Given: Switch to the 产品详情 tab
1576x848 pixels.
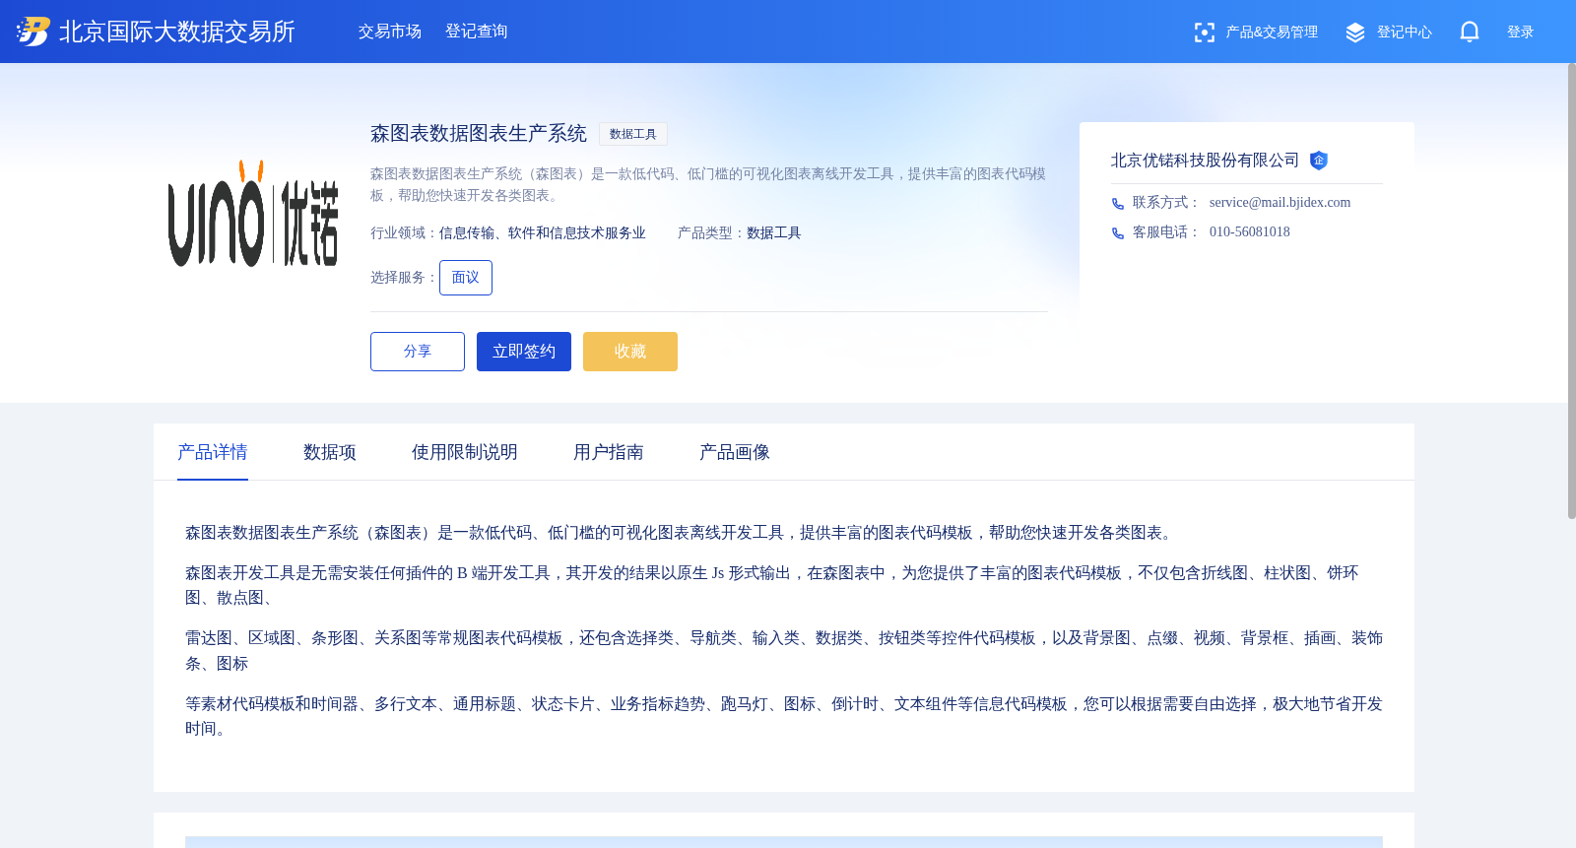Looking at the screenshot, I should [x=213, y=452].
